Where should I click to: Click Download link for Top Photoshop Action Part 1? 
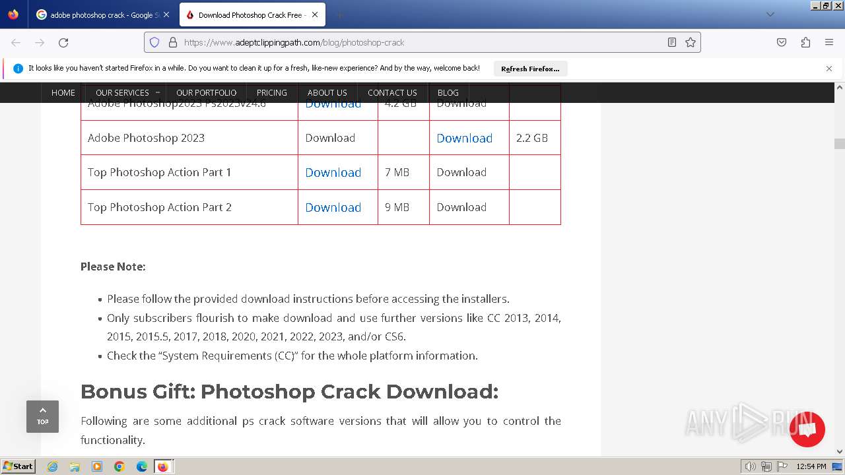(333, 172)
